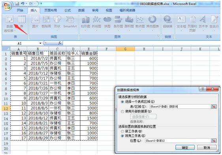222x155 pixels.
Task: Confirm with the OK (确定) button
Action: coord(185,147)
